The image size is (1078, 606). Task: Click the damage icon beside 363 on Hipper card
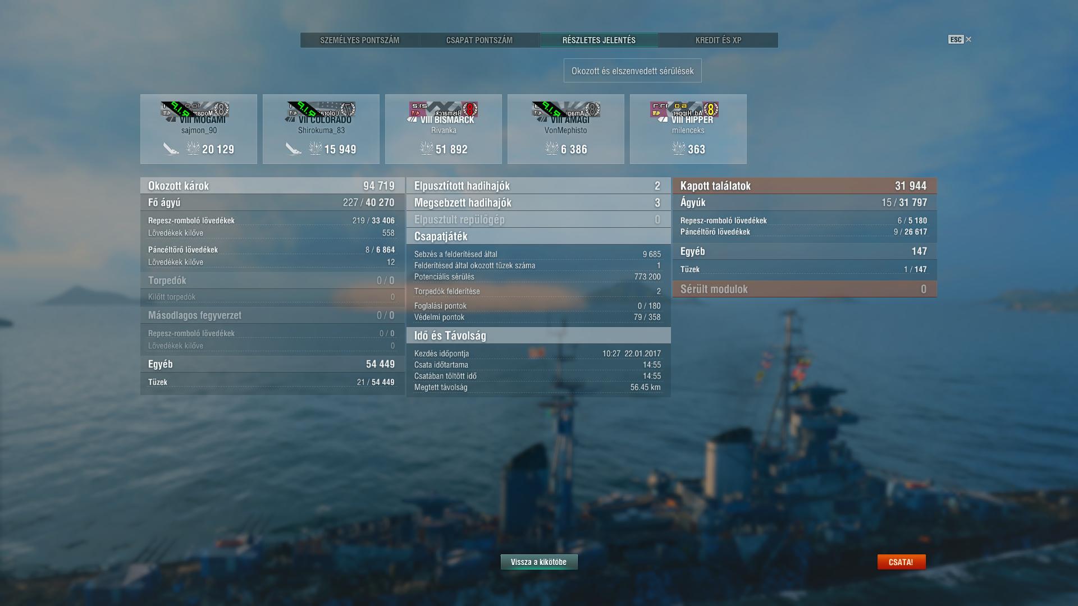tap(679, 148)
